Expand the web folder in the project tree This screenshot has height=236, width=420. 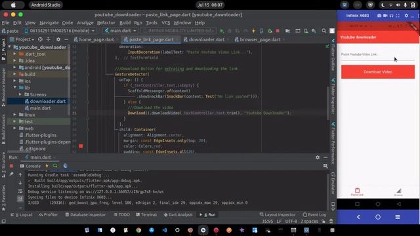click(14, 128)
